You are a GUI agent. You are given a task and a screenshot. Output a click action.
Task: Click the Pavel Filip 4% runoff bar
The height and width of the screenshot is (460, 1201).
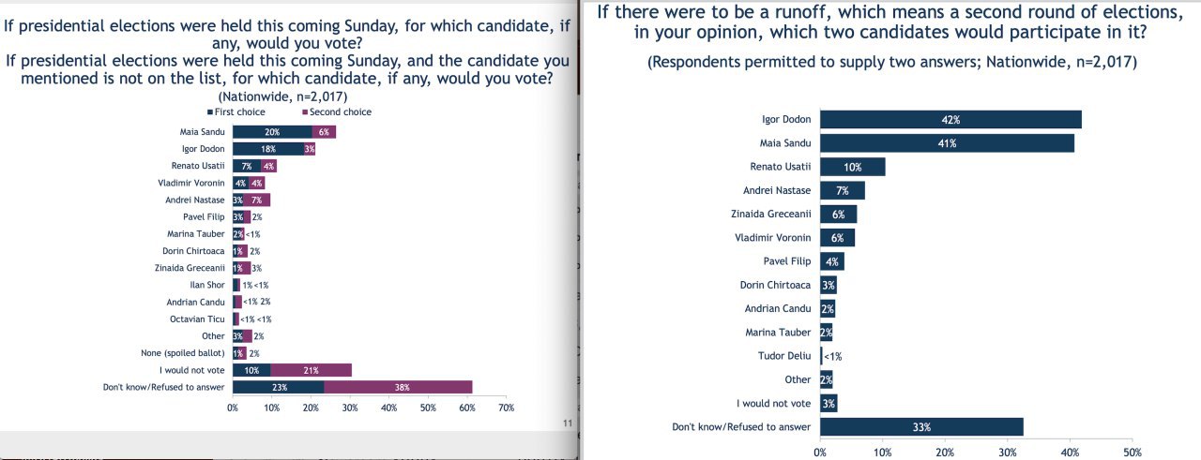click(832, 261)
